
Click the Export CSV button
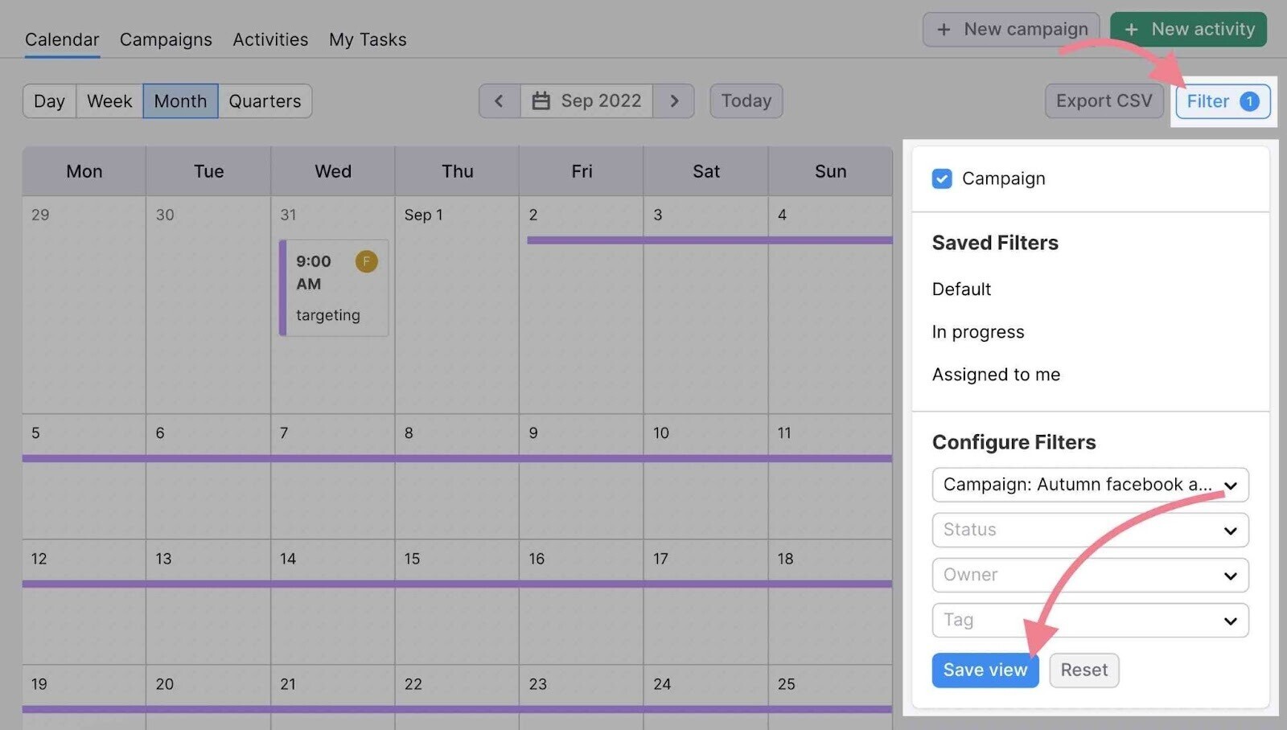click(x=1104, y=101)
